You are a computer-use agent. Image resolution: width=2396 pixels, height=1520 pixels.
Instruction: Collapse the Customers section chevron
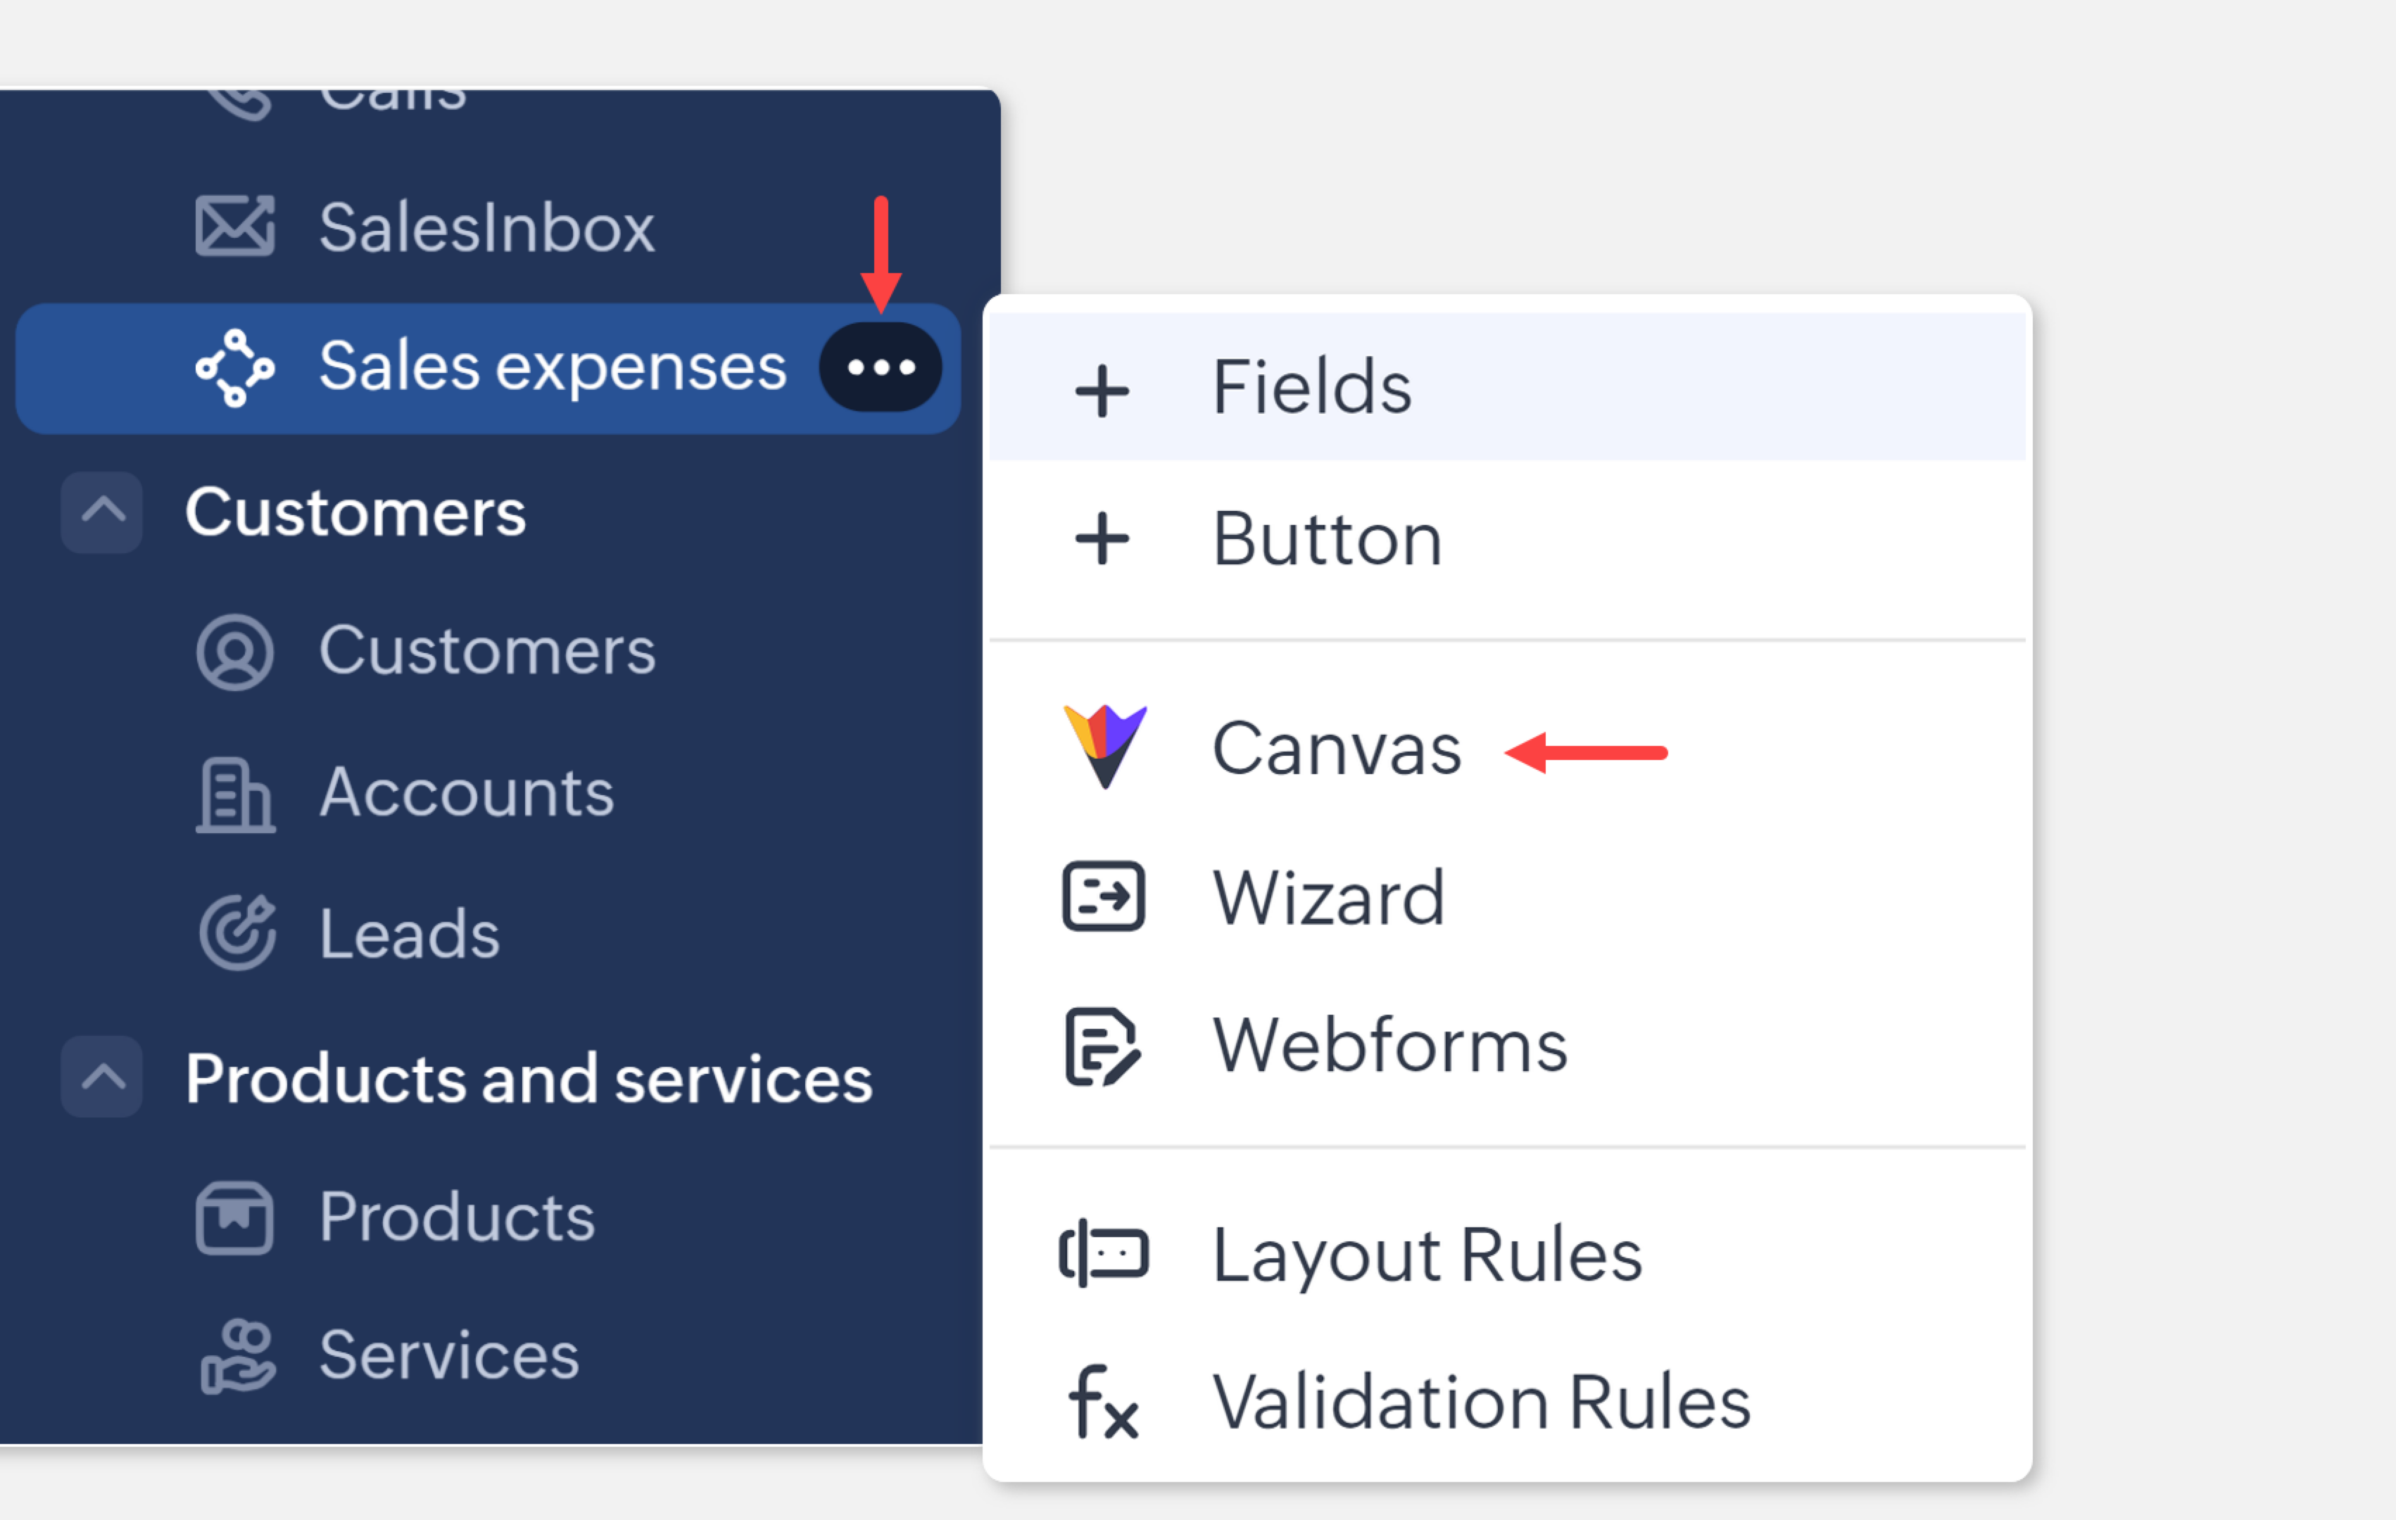click(103, 512)
